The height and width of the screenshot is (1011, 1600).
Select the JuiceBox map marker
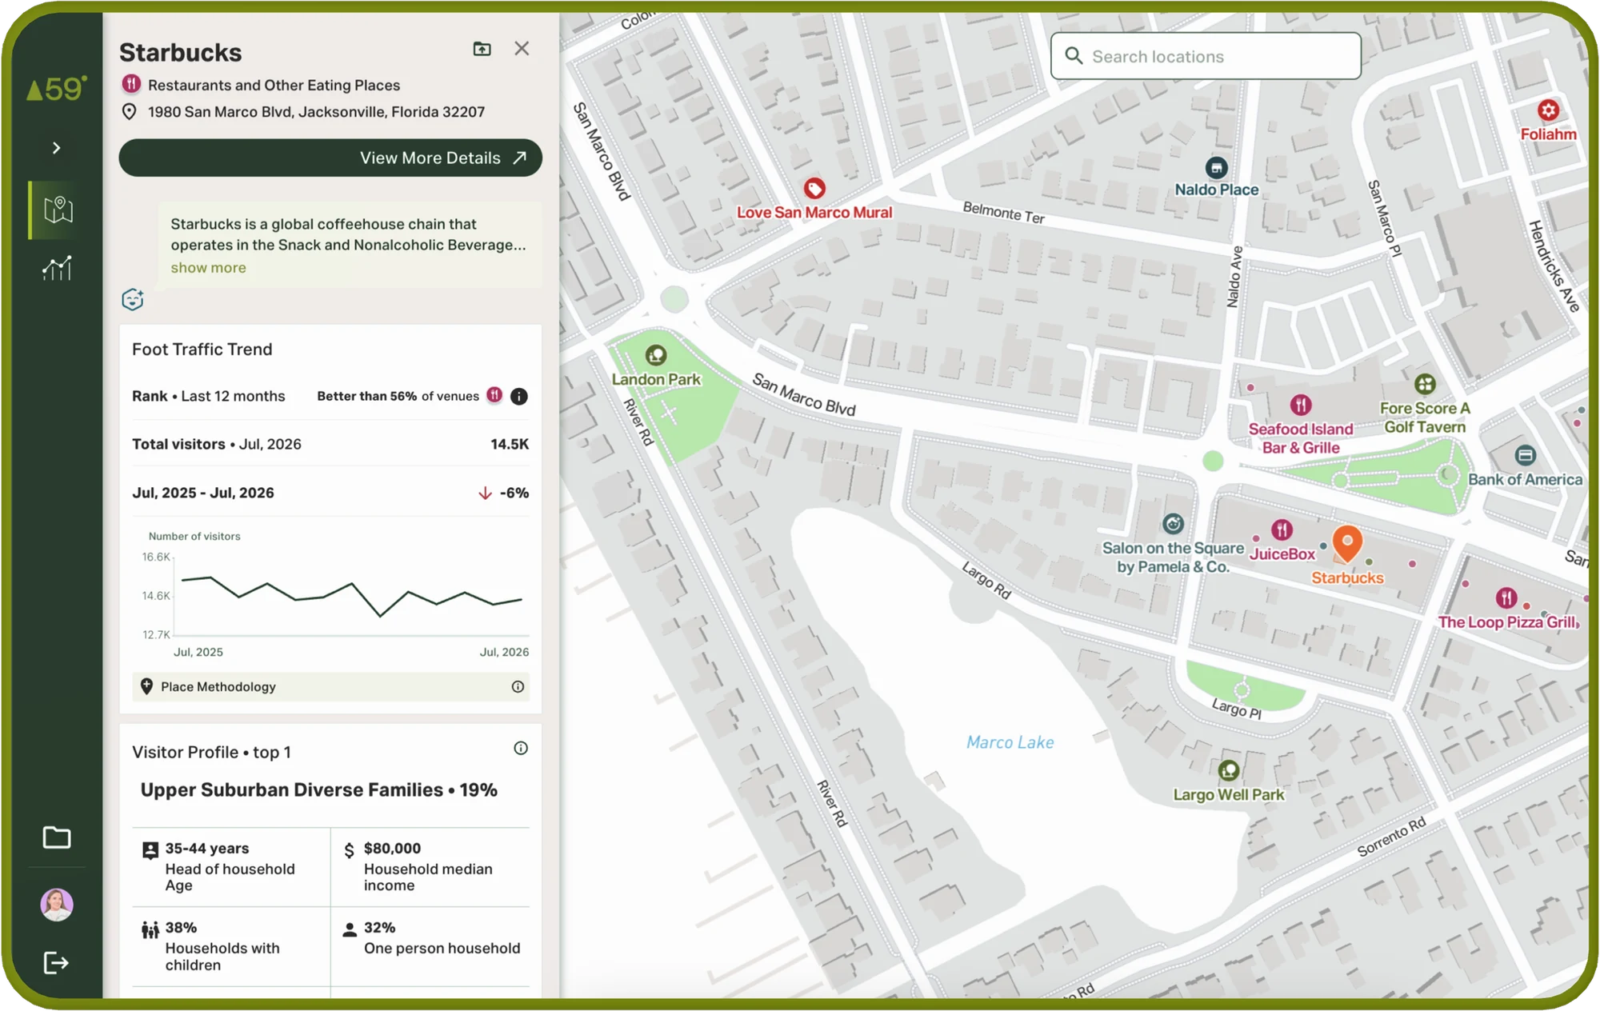coord(1282,529)
